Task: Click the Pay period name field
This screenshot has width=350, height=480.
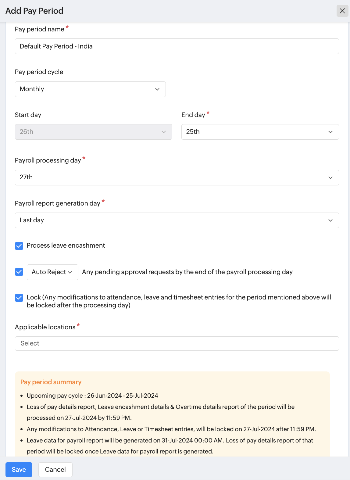Action: tap(177, 46)
